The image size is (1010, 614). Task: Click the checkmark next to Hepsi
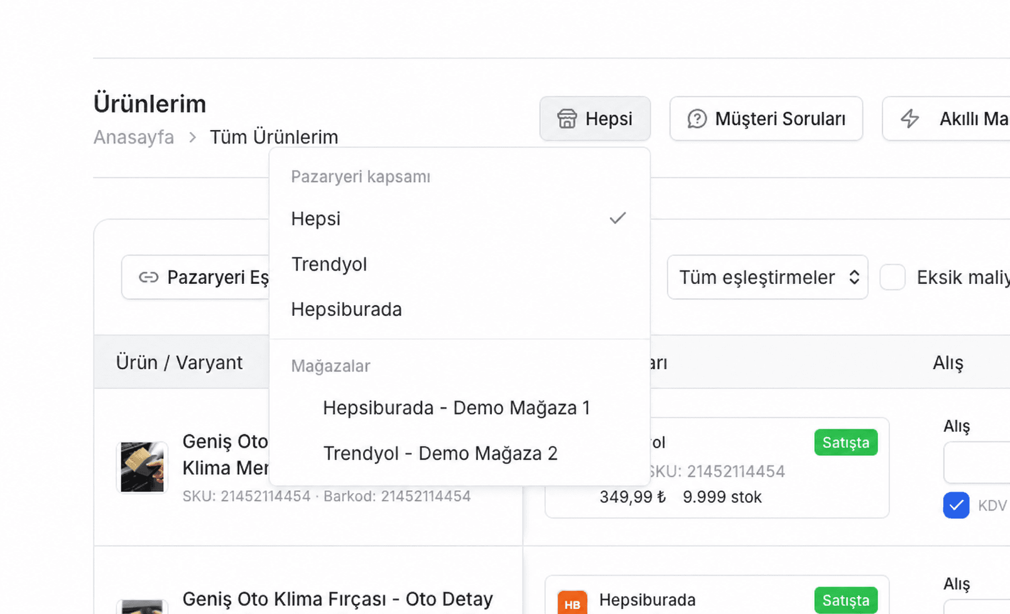pyautogui.click(x=618, y=218)
